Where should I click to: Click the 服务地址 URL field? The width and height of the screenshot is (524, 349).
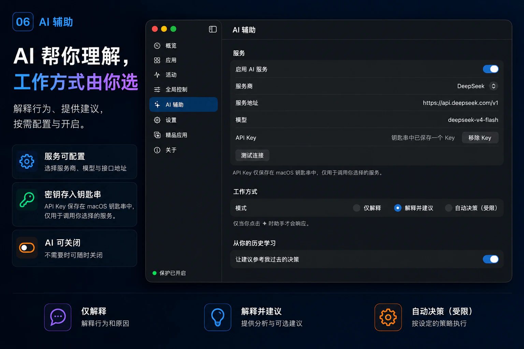pos(461,103)
